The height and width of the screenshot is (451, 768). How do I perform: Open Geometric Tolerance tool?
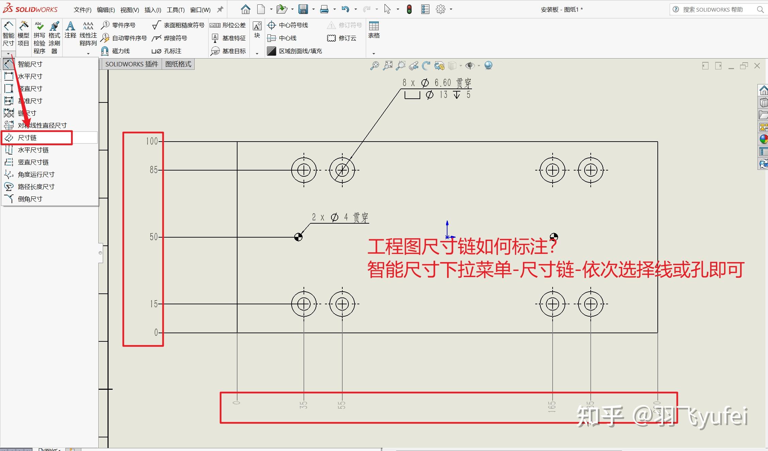click(x=228, y=25)
